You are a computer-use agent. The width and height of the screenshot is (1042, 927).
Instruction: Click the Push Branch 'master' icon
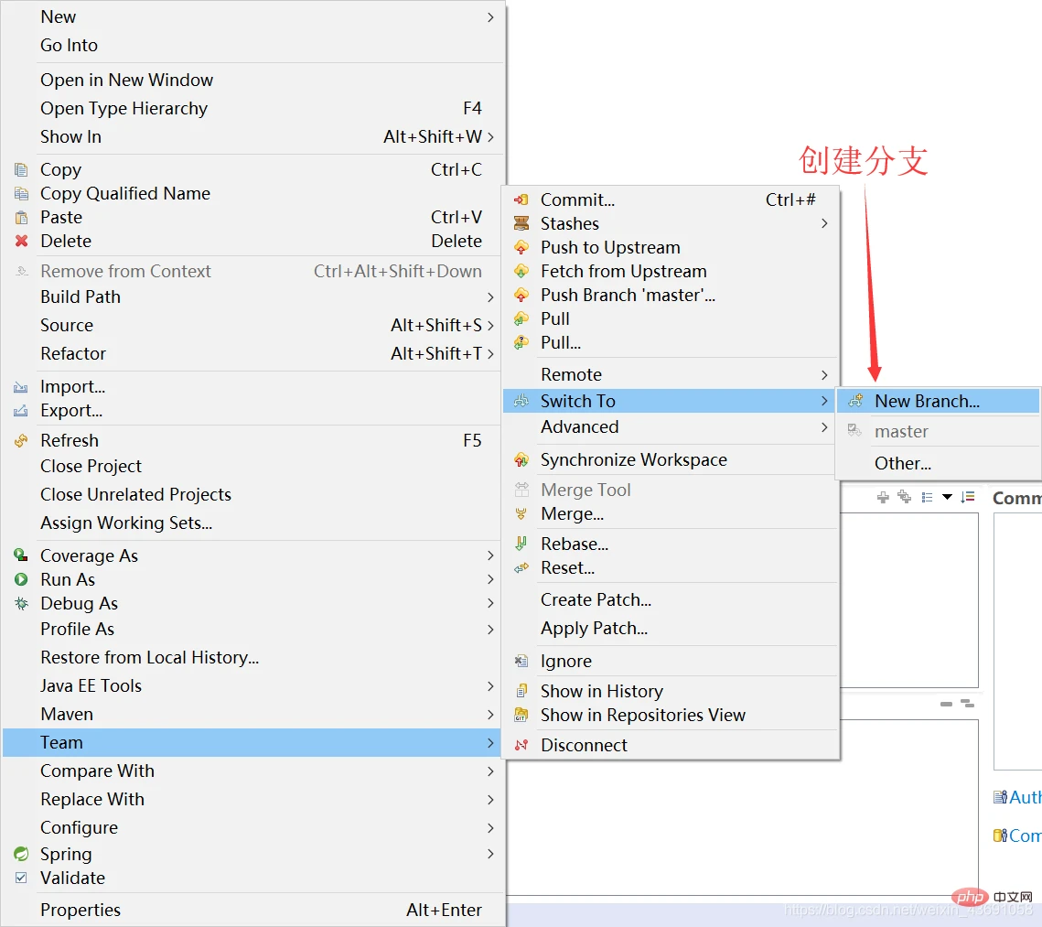coord(521,295)
